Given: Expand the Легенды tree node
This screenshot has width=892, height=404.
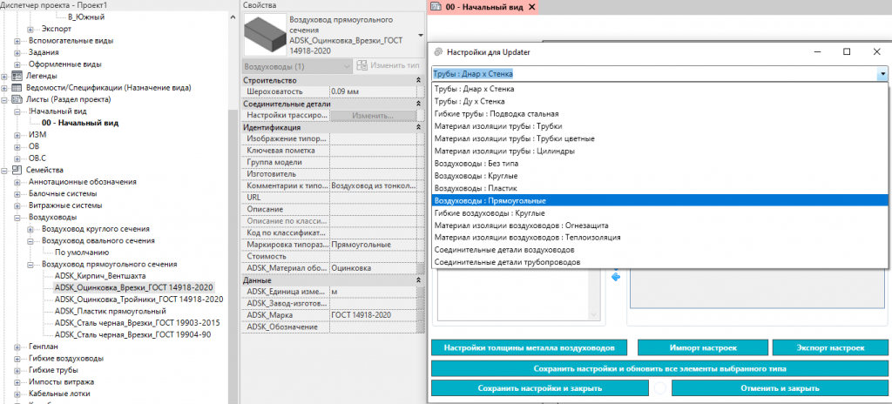Looking at the screenshot, I should click(4, 76).
